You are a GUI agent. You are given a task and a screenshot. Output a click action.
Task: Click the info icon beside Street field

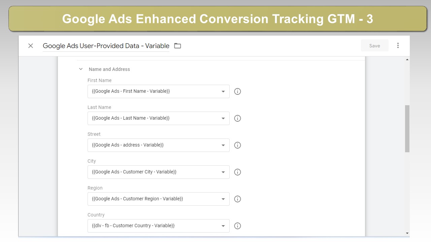tap(237, 145)
